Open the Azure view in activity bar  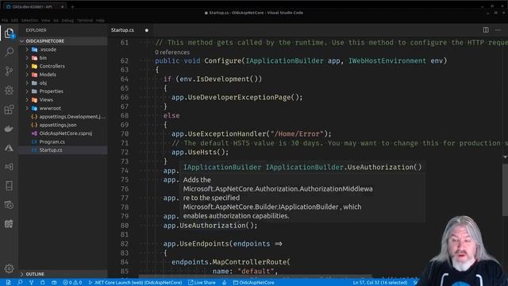pos(9,148)
